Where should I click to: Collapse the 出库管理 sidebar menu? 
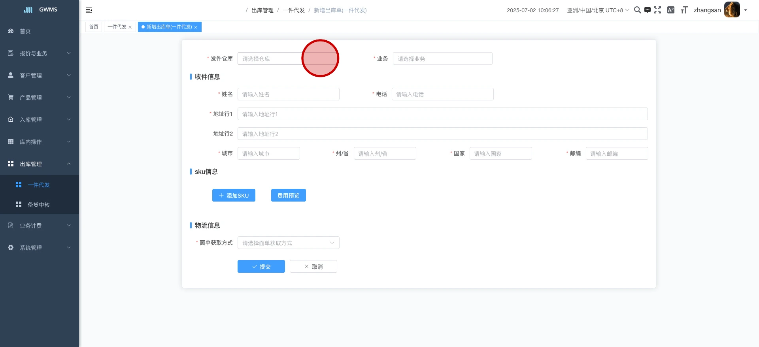pyautogui.click(x=40, y=164)
